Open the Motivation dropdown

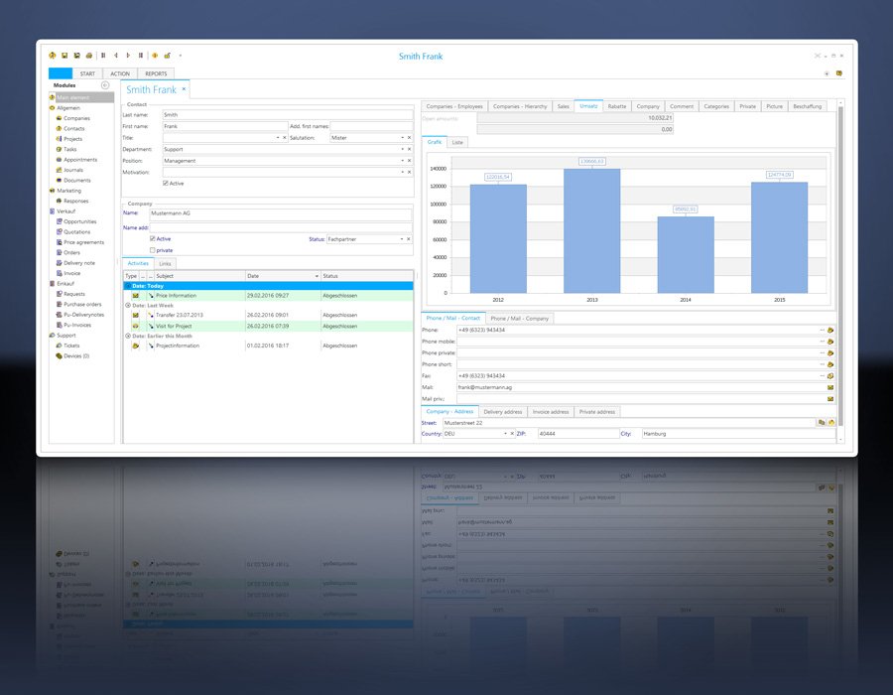tap(402, 172)
